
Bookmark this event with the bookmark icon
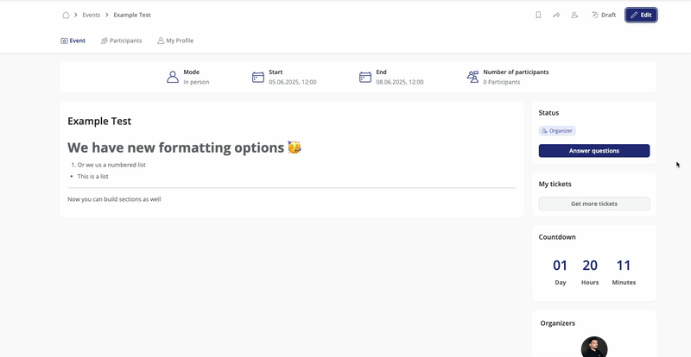point(538,15)
